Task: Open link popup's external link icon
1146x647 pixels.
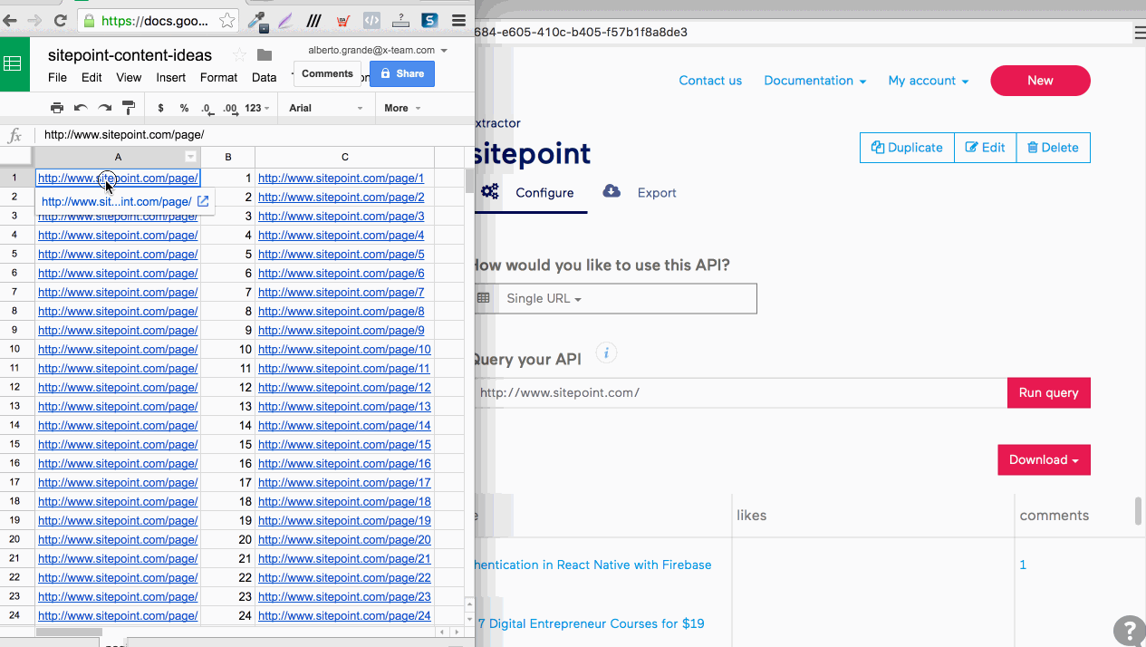Action: 203,201
